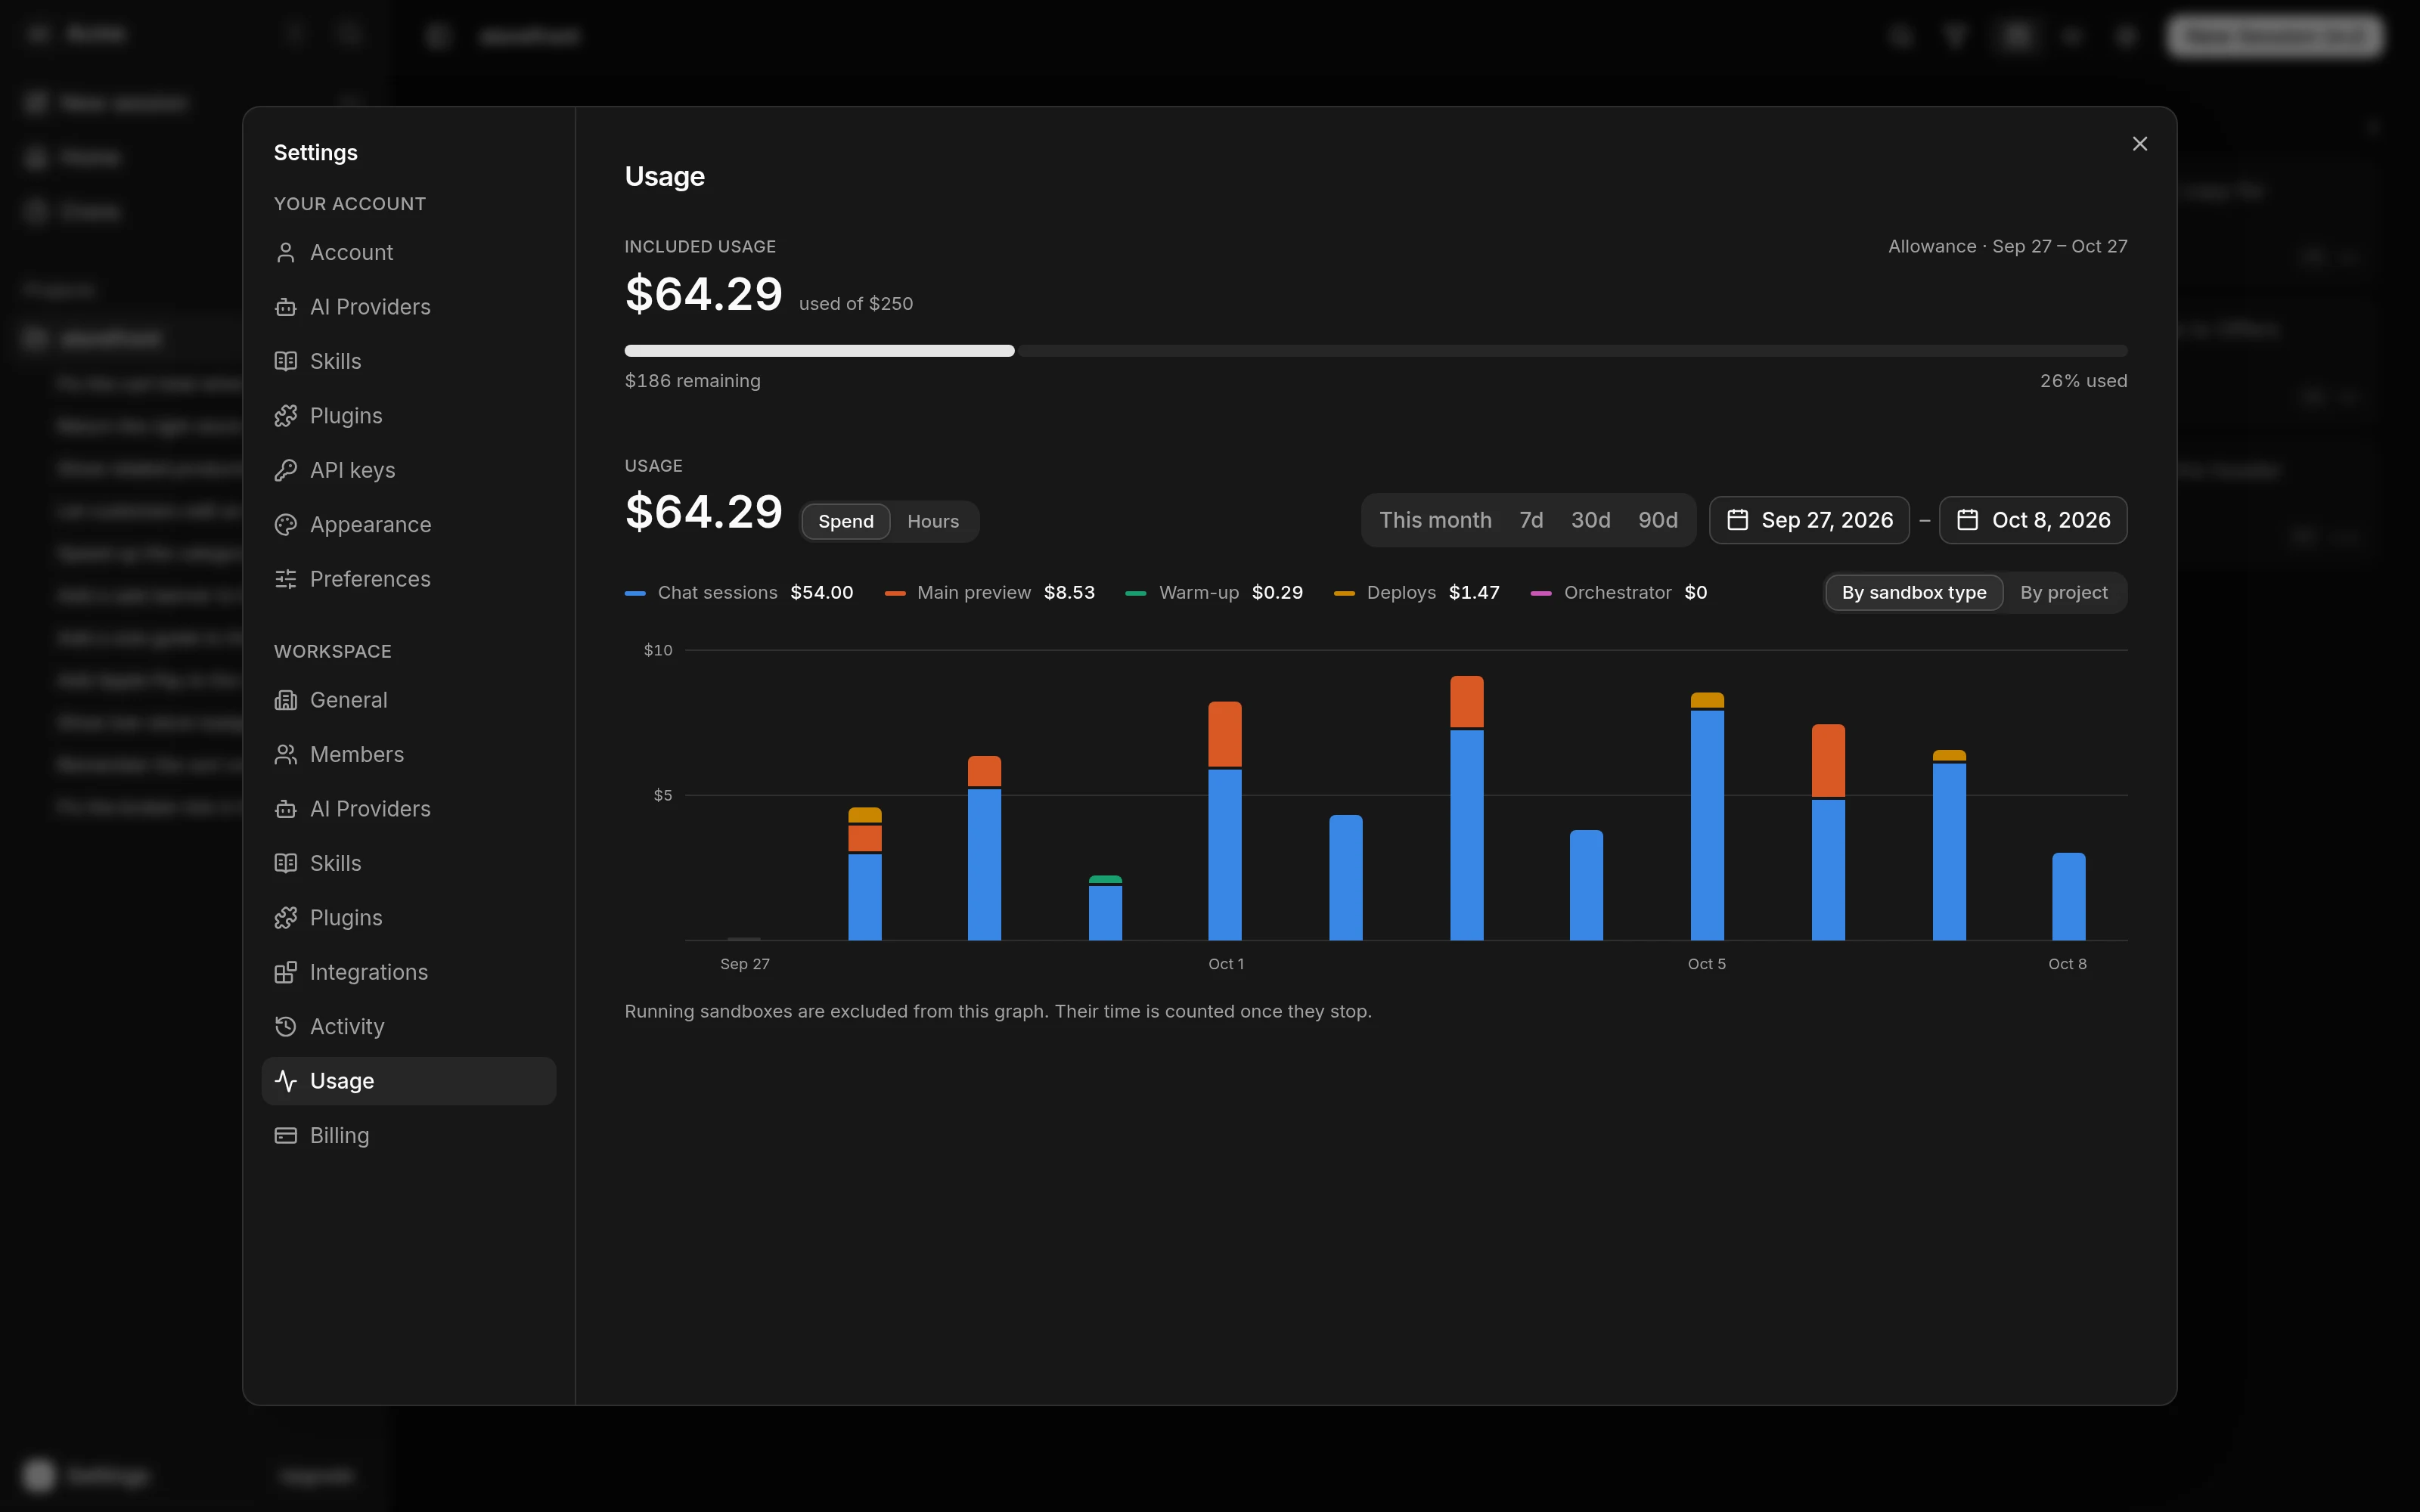Click the Main preview legend entry
The width and height of the screenshot is (2420, 1512).
(990, 593)
